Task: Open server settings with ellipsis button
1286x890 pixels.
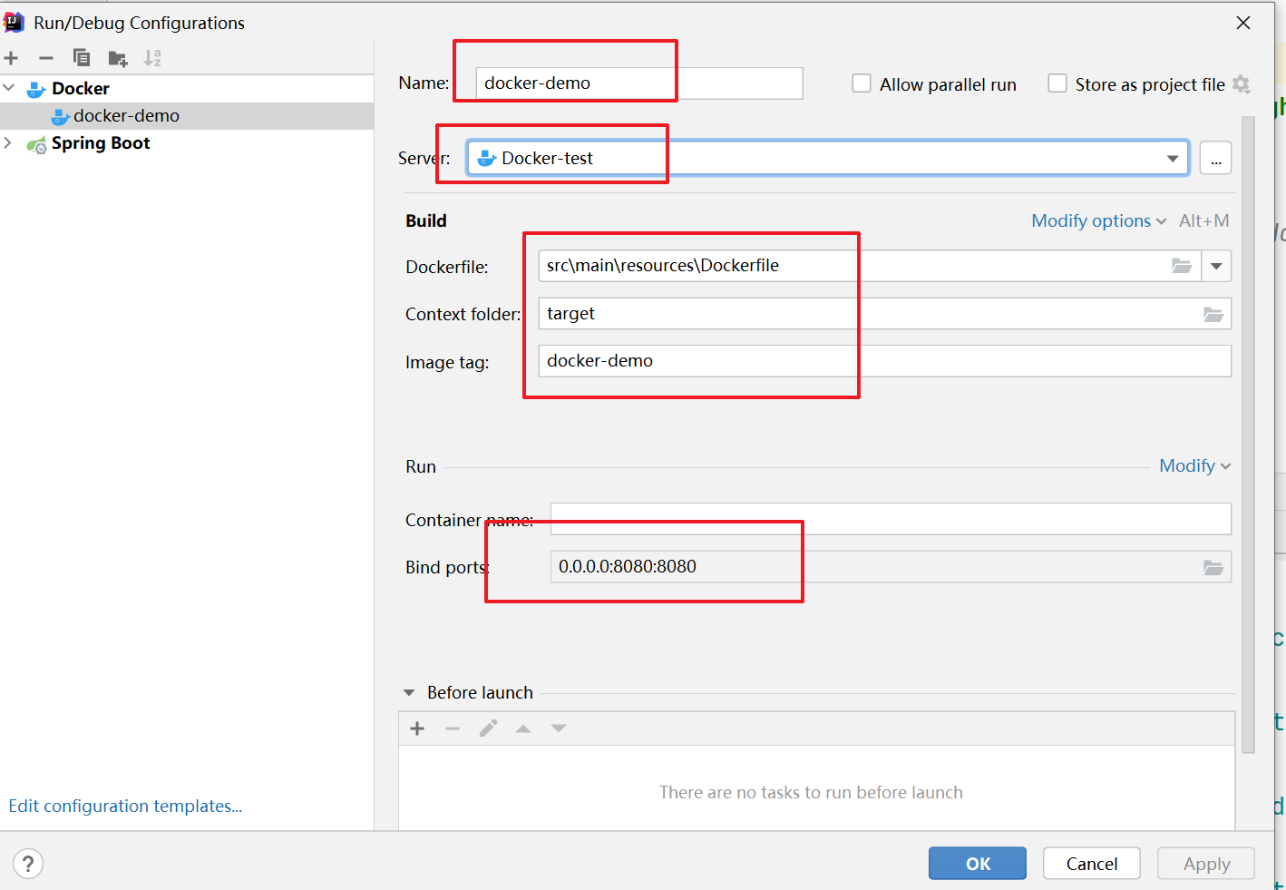Action: 1215,158
